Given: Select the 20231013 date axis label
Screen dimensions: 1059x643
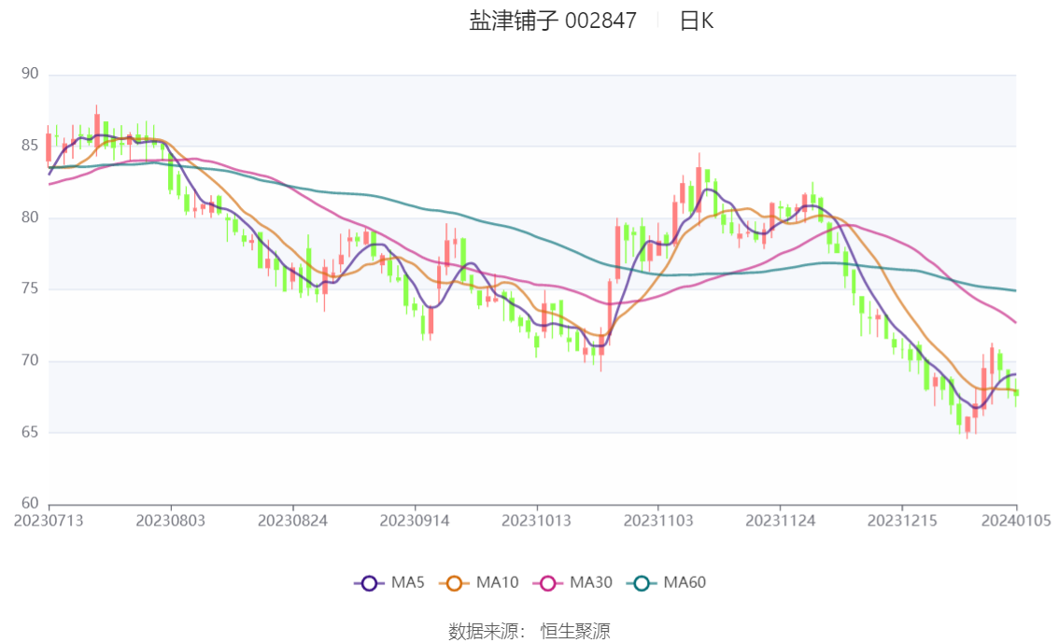Looking at the screenshot, I should (536, 521).
